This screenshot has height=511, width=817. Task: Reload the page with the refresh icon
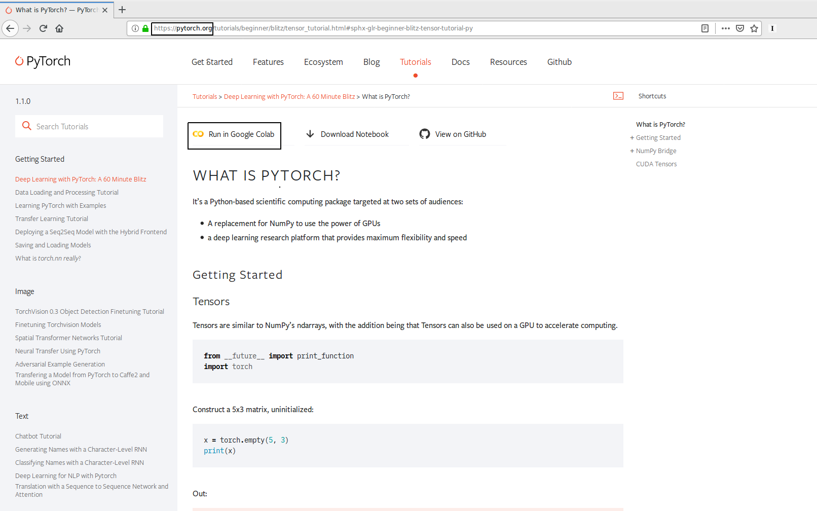[43, 28]
